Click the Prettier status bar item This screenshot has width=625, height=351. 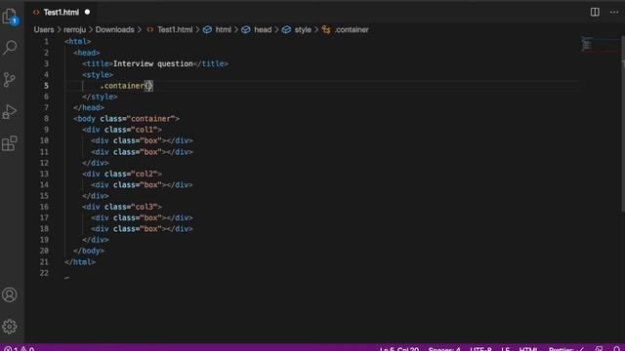(x=566, y=349)
